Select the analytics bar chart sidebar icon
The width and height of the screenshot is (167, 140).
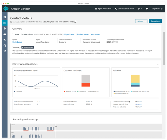click(5, 23)
